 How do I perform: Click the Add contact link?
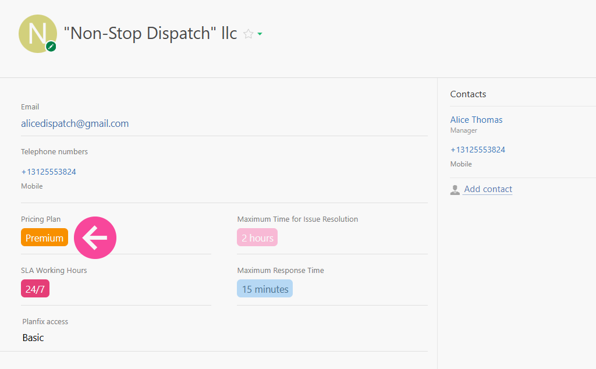point(488,189)
